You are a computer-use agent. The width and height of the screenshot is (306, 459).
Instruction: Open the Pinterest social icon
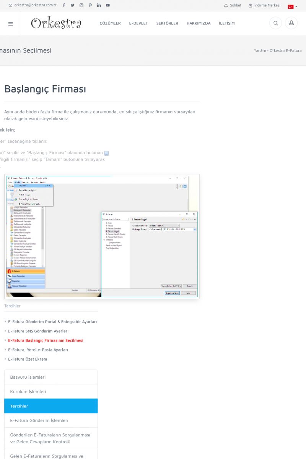pyautogui.click(x=90, y=5)
